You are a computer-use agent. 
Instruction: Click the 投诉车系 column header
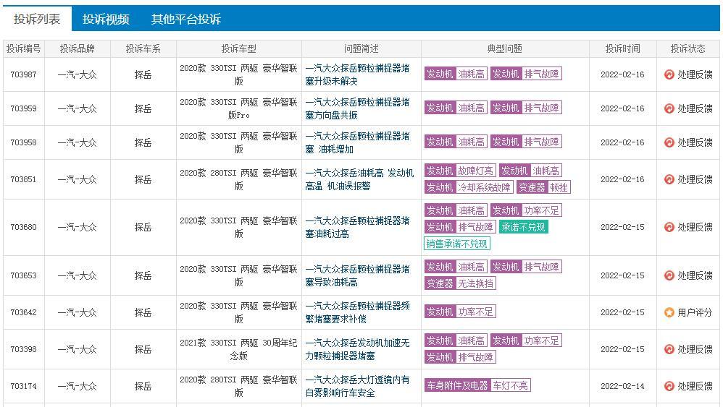143,48
